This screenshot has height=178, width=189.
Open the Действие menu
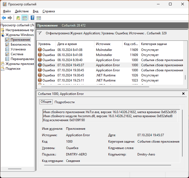[22, 11]
